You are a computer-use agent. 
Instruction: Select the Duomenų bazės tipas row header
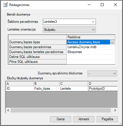[37, 42]
